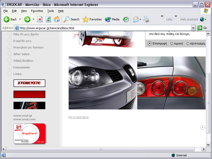Viewport: 212px width, 159px height.
Task: Open the Forward history dropdown arrow
Action: click(x=33, y=19)
